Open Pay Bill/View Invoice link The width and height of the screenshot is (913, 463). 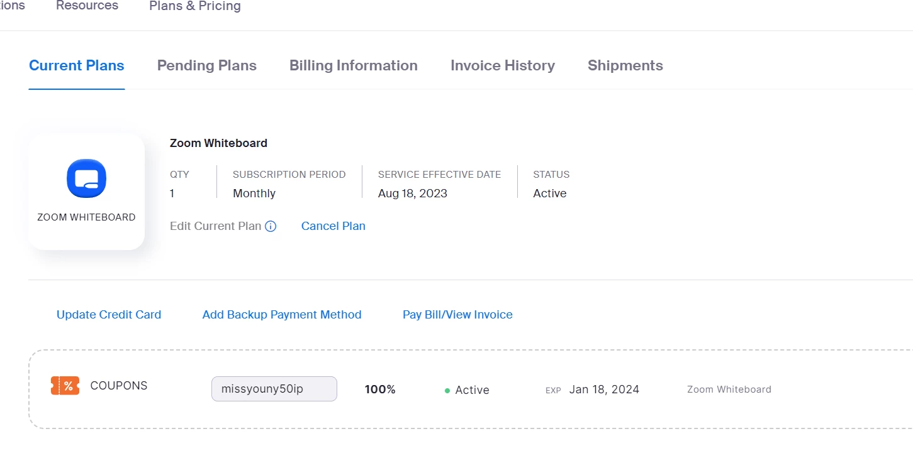pos(457,315)
